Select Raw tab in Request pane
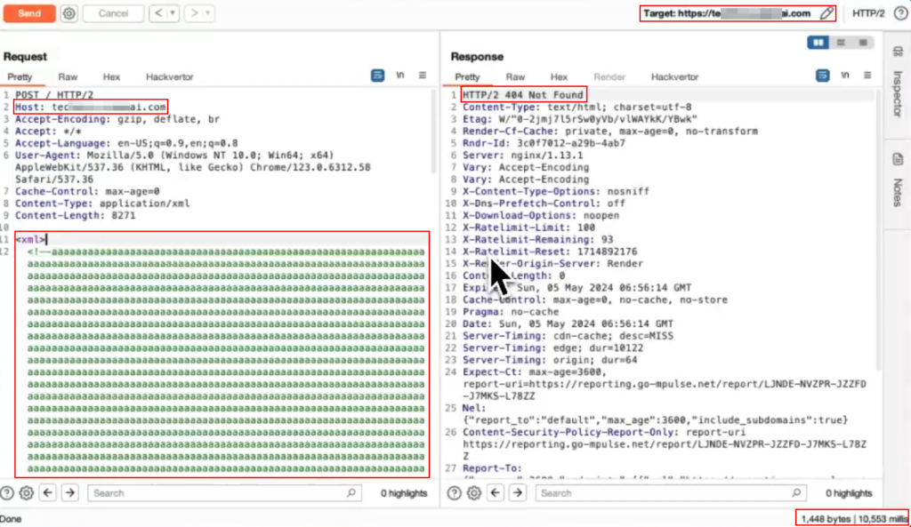 (68, 76)
